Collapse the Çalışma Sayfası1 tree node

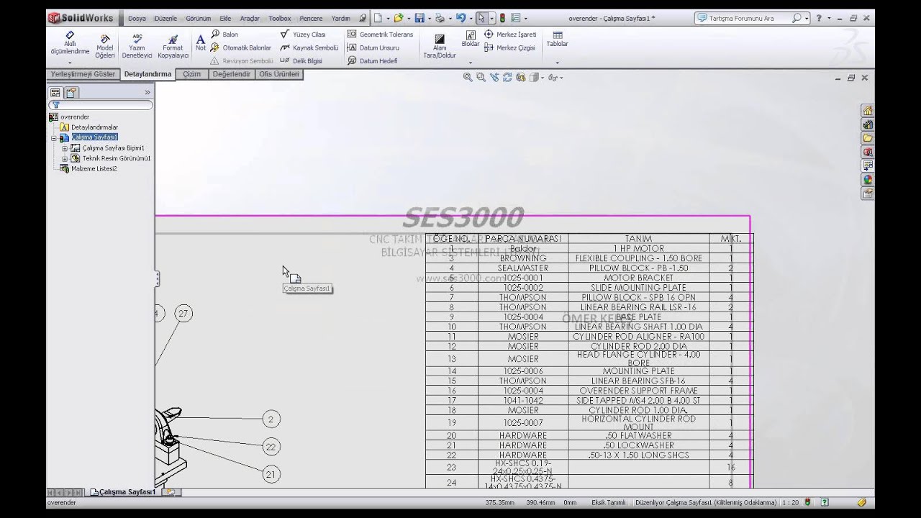(53, 138)
